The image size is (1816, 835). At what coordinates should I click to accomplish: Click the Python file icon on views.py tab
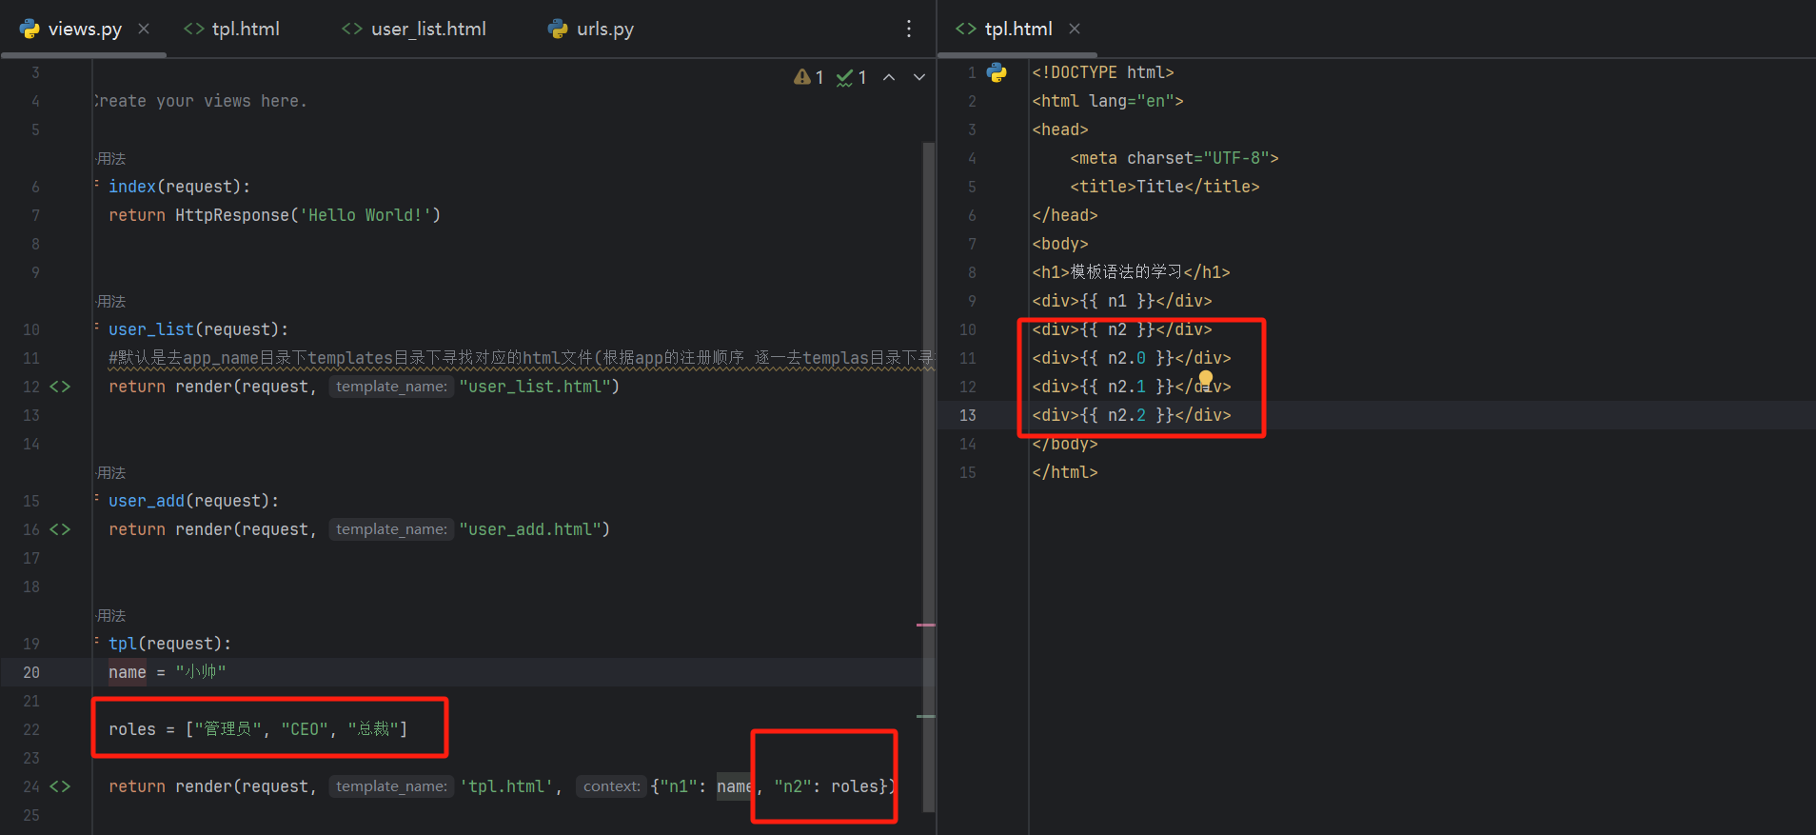coord(30,29)
